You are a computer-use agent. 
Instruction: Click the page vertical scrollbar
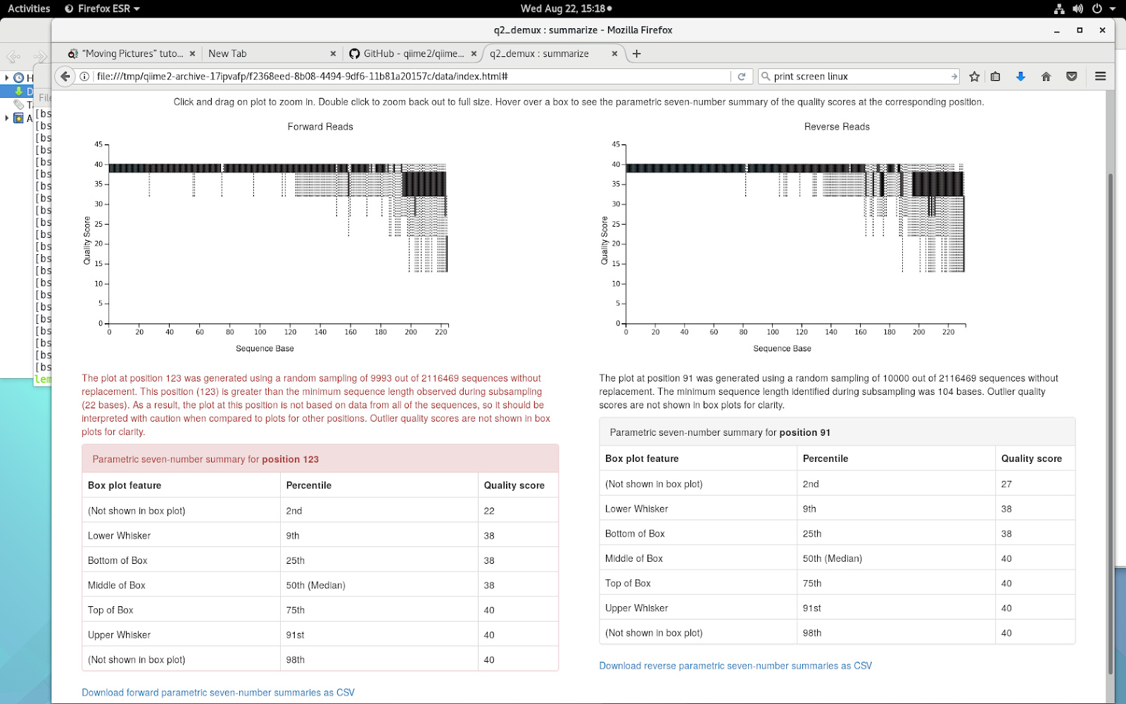point(1110,422)
